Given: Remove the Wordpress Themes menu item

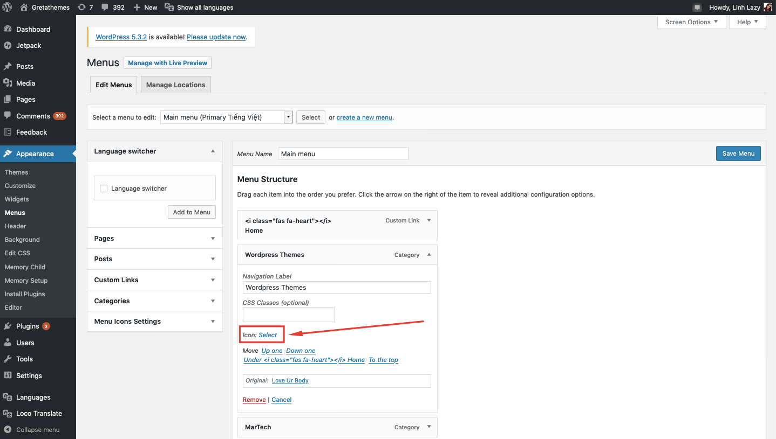Looking at the screenshot, I should tap(254, 400).
